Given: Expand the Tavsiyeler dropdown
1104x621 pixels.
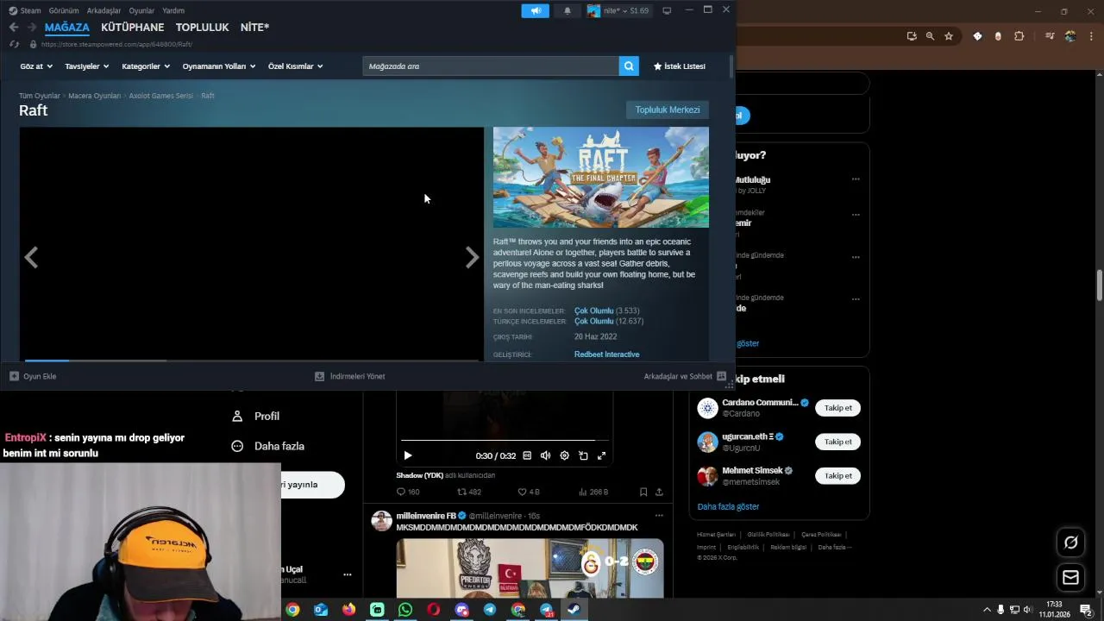Looking at the screenshot, I should pos(87,66).
